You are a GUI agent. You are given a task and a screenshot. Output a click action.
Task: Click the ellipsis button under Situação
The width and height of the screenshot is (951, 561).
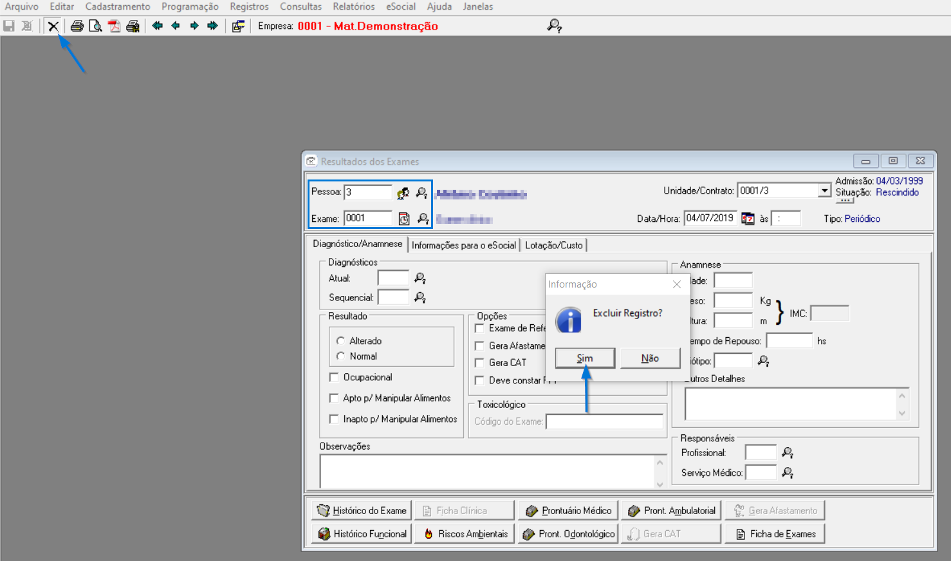point(845,200)
